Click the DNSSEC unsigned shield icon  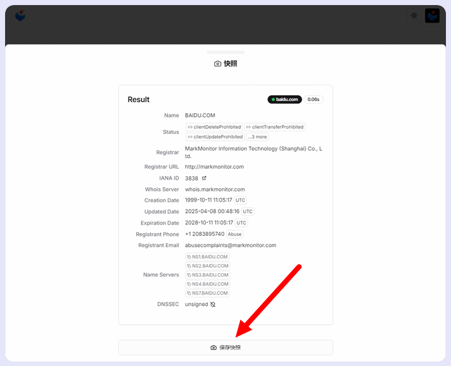point(213,305)
